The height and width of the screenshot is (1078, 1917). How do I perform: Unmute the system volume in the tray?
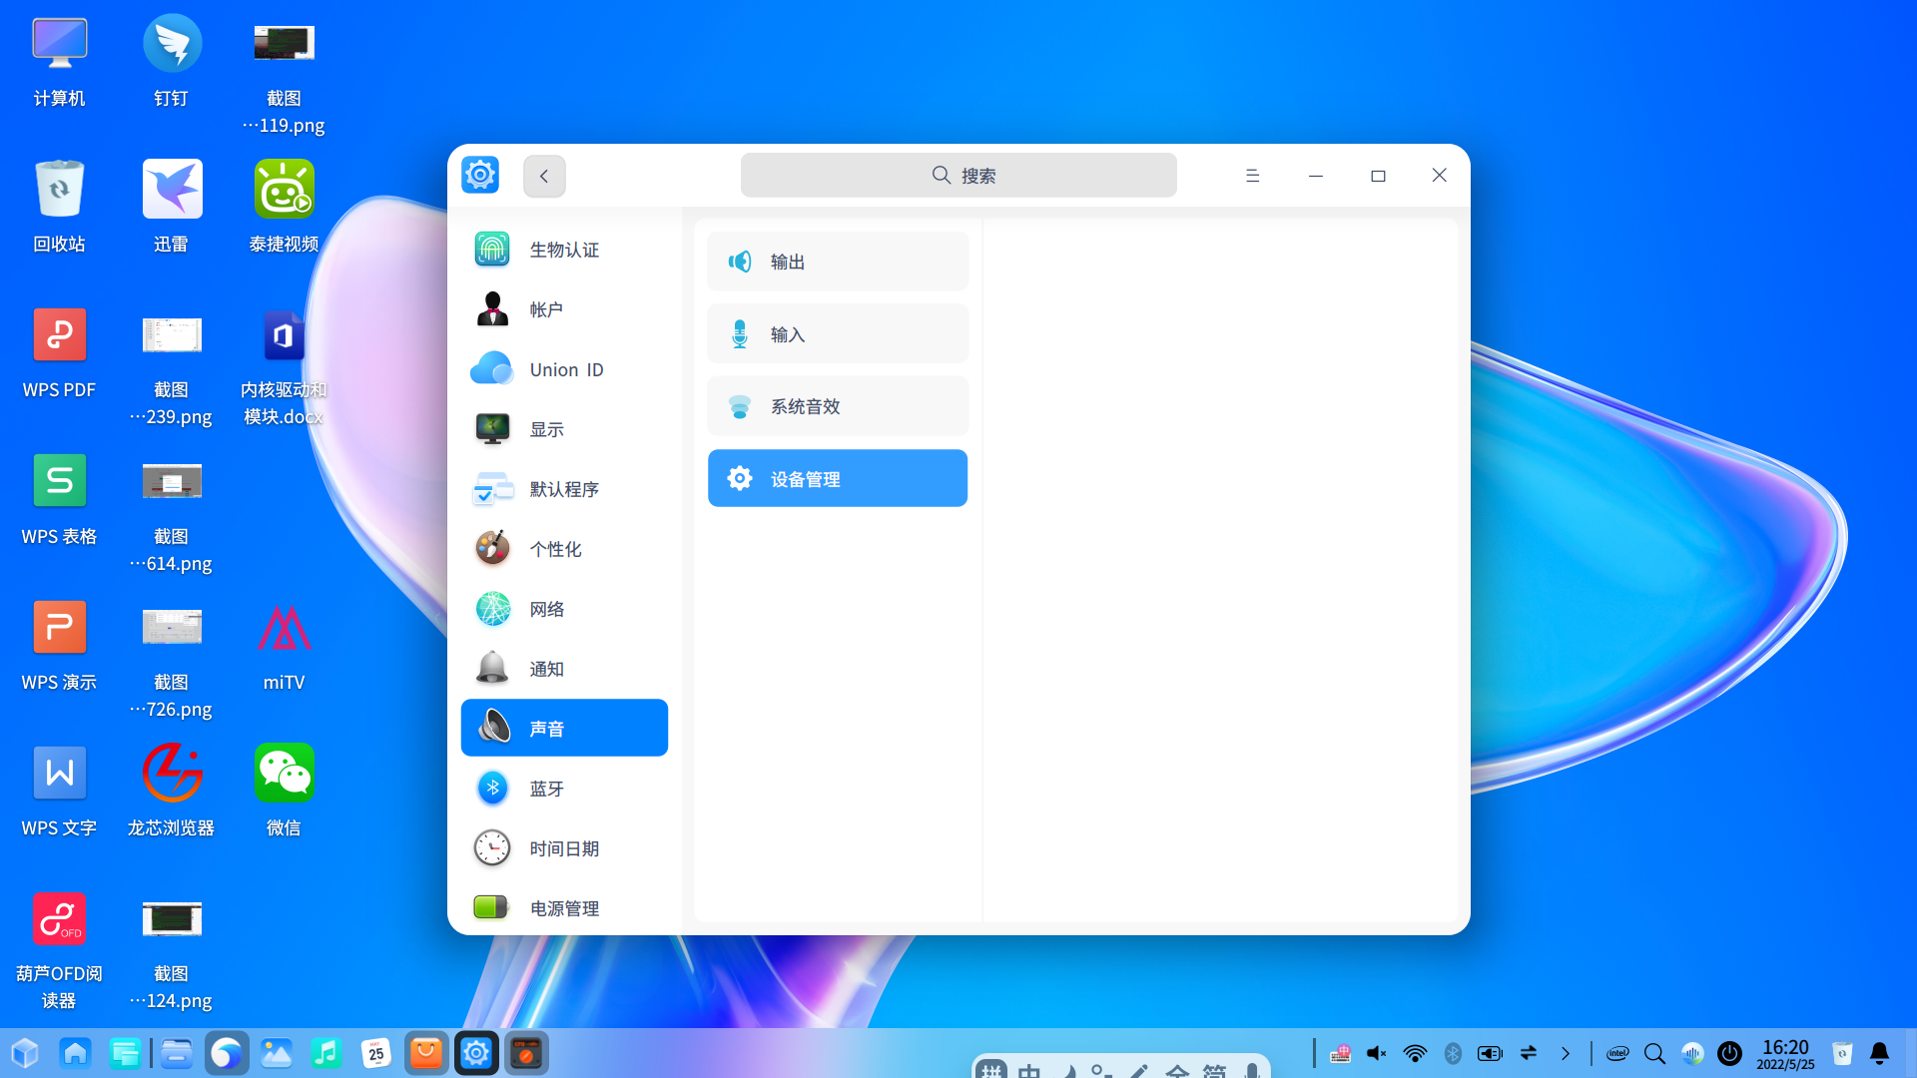coord(1377,1053)
